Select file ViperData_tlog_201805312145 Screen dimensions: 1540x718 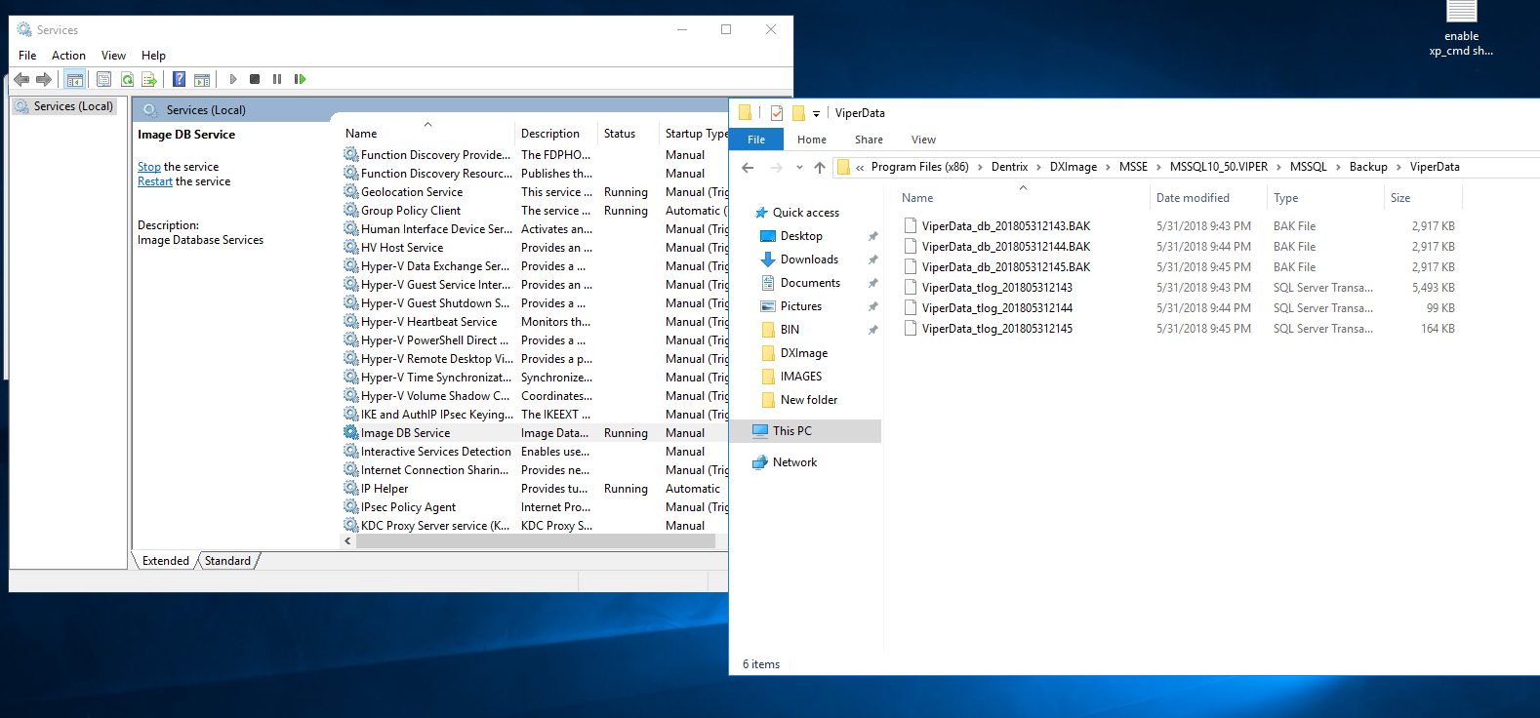point(997,329)
